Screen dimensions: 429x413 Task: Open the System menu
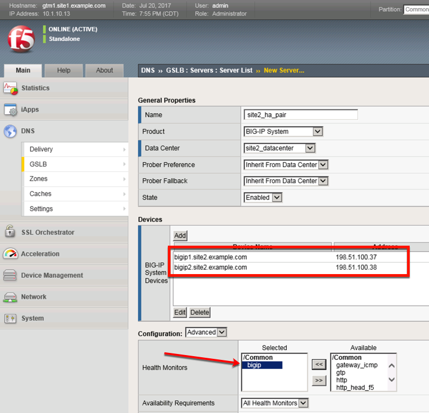pyautogui.click(x=64, y=318)
